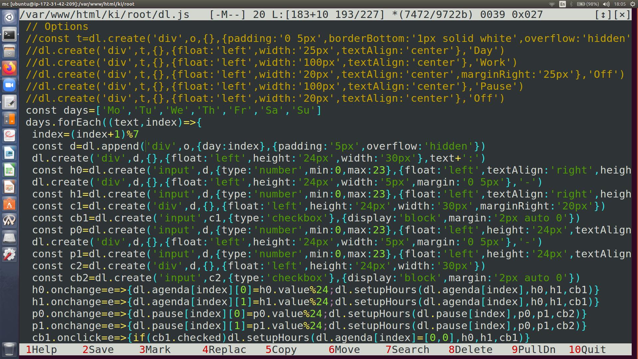Click the 1Help function key button
This screenshot has width=638, height=359.
click(42, 350)
